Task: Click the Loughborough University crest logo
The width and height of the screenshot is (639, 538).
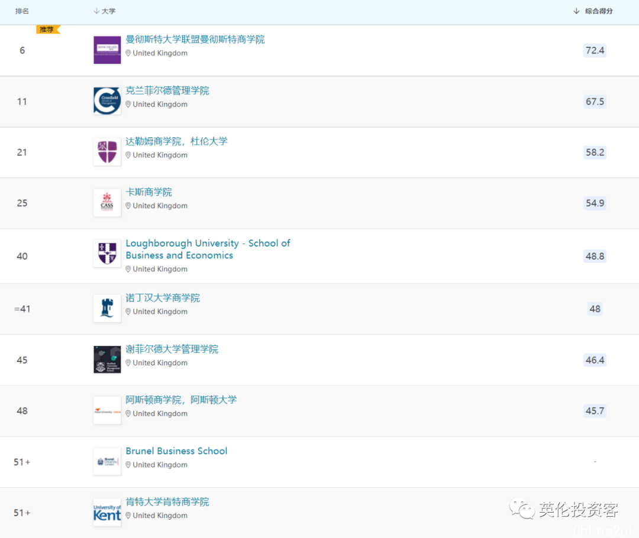Action: click(x=107, y=253)
